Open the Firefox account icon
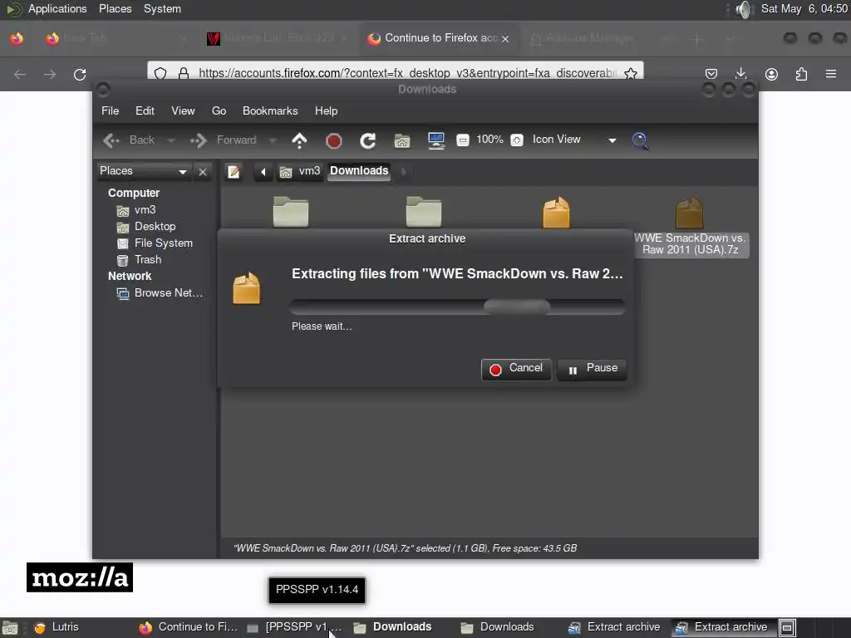The image size is (851, 638). [771, 74]
